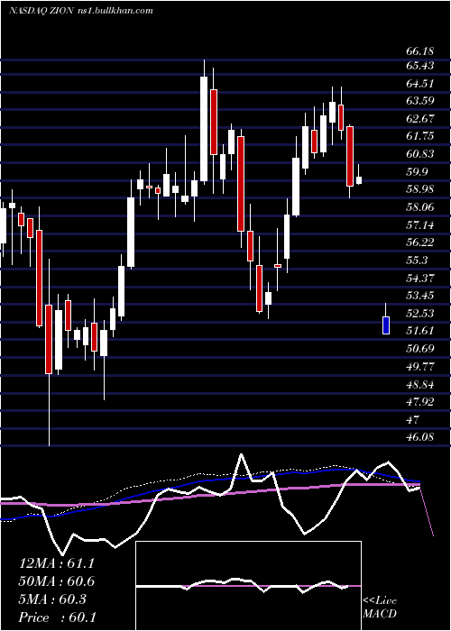Click the 12MA : 61.1 readout

coord(57,563)
